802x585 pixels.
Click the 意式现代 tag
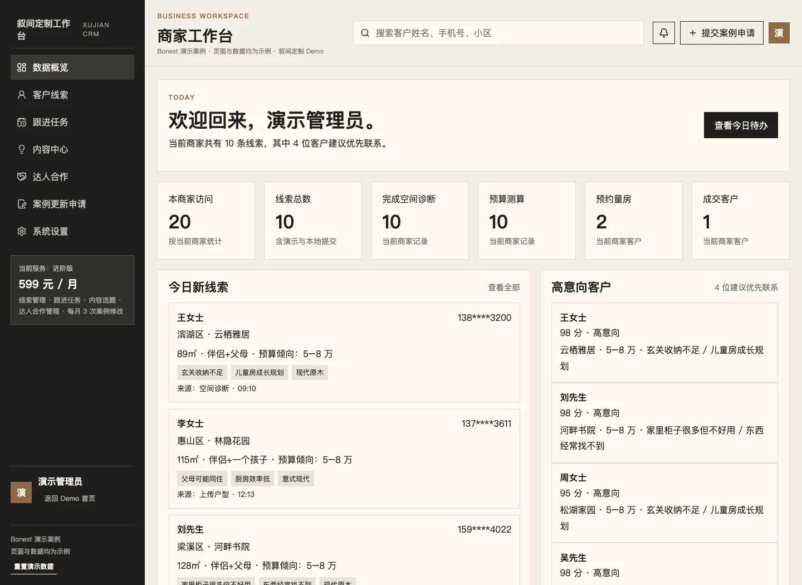coord(296,479)
